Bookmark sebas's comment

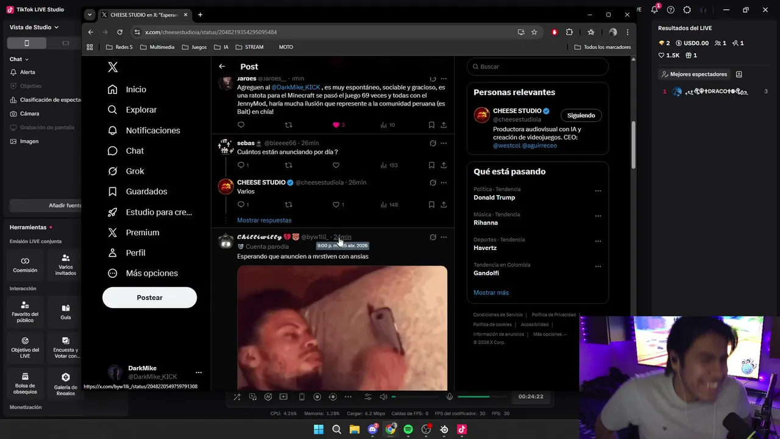point(431,165)
